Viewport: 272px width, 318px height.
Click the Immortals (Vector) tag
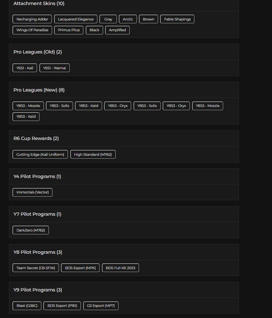point(32,192)
